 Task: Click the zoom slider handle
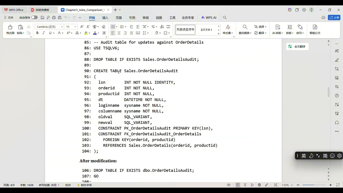tap(315, 185)
